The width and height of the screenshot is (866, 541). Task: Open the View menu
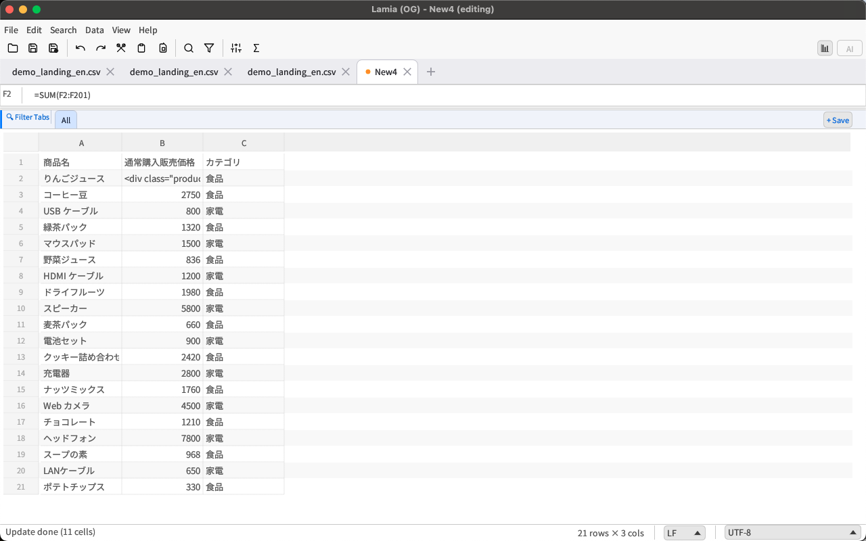(121, 30)
